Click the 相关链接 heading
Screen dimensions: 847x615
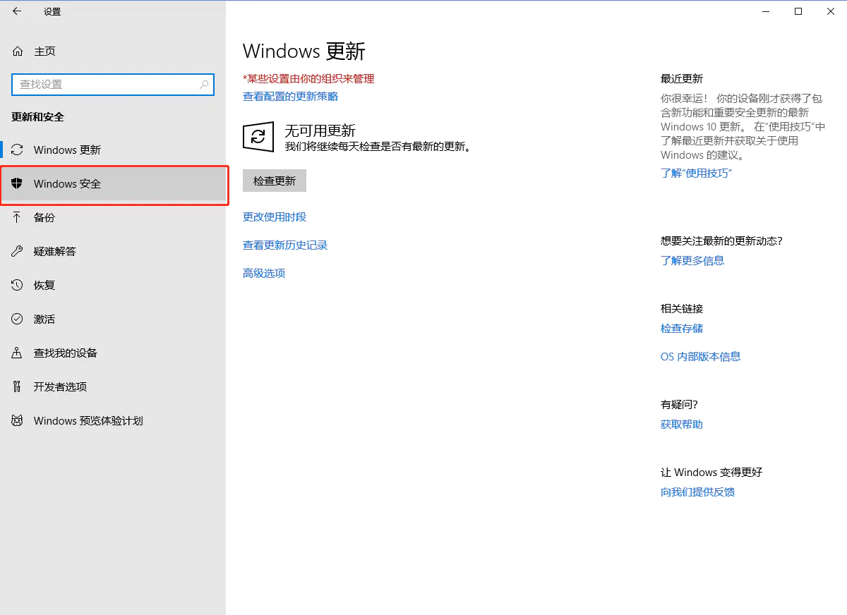pos(682,309)
